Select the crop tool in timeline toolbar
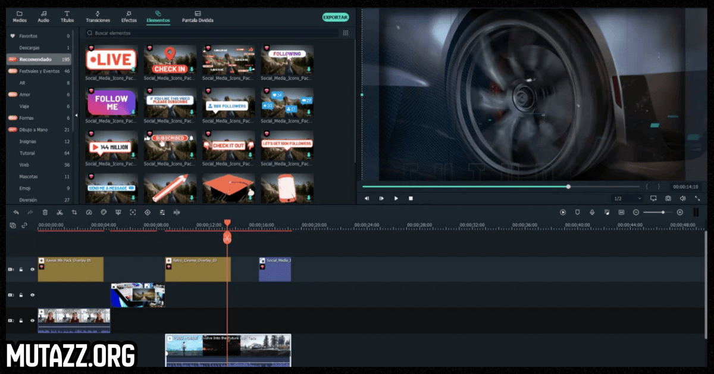Image resolution: width=714 pixels, height=374 pixels. point(74,212)
